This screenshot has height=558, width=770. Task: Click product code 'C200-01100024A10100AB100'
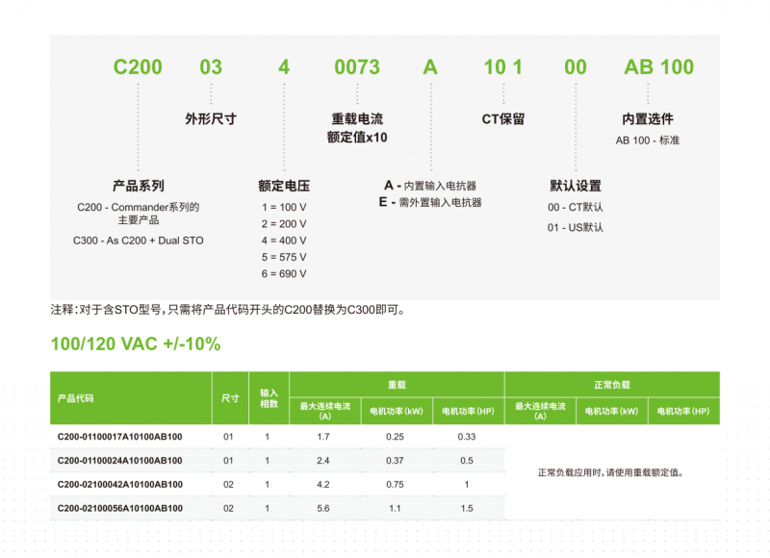click(x=119, y=461)
